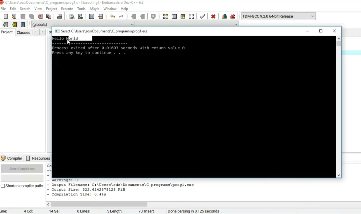
Task: Undo the last edit with undo arrow
Action: [x=113, y=16]
